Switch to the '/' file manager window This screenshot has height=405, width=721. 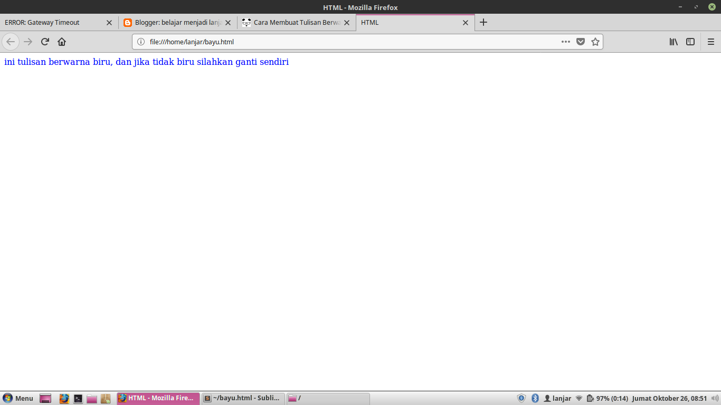point(328,398)
